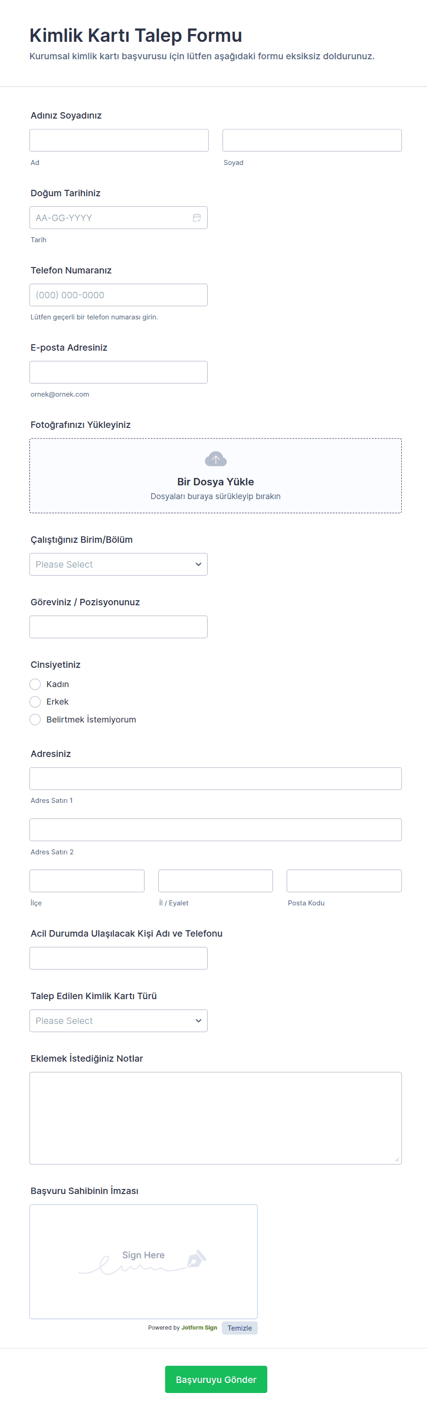Click the Telefon Numaranız phone field
Screen dimensions: 427x1416
[118, 295]
